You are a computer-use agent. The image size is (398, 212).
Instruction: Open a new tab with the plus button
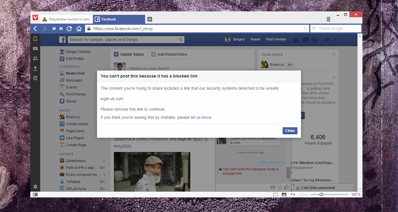149,19
